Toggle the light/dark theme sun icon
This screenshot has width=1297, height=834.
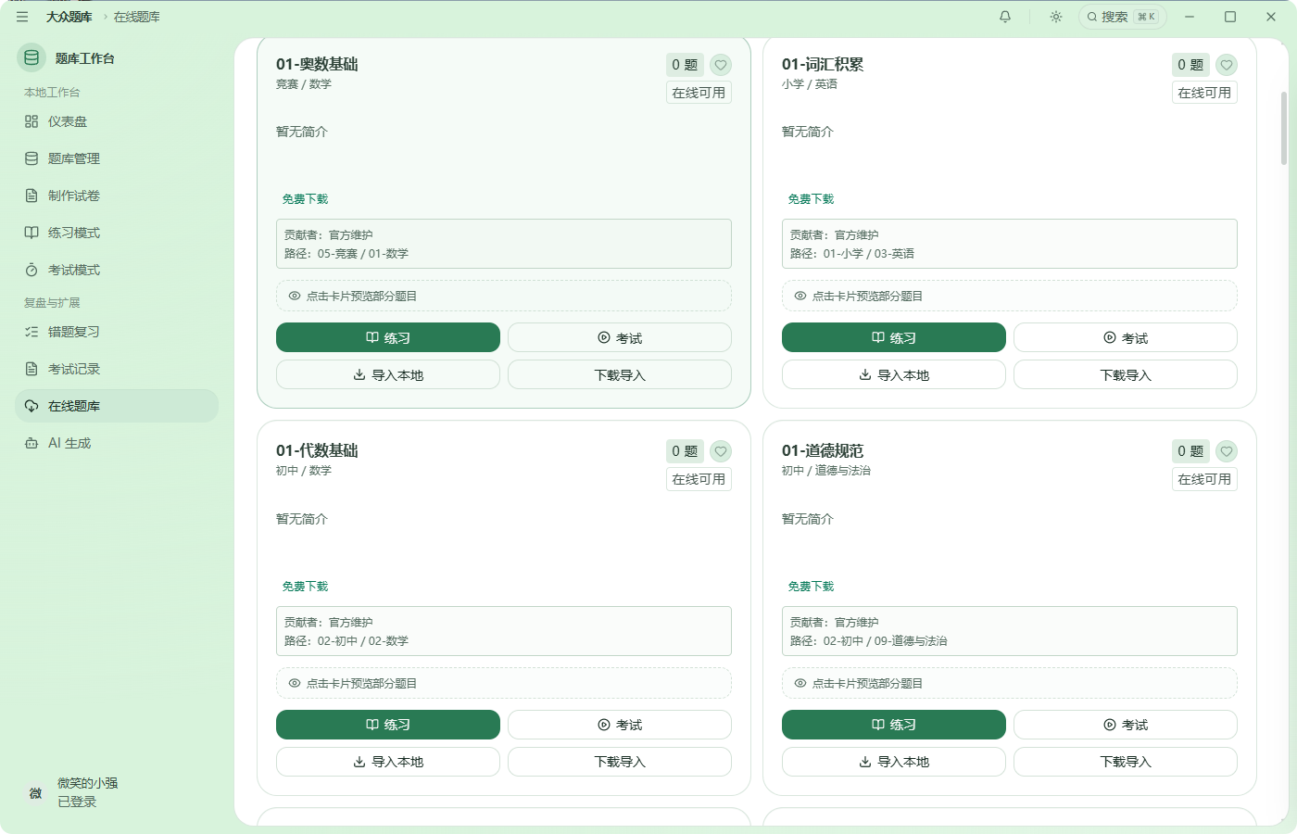coord(1056,17)
